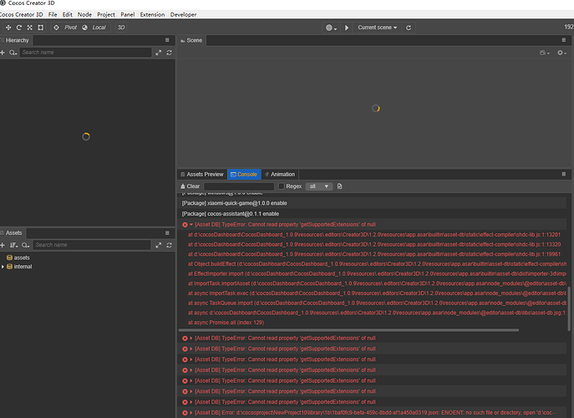Viewport: 574px width, 418px height.
Task: Open Hierarchy search type dropdown
Action: click(13, 53)
